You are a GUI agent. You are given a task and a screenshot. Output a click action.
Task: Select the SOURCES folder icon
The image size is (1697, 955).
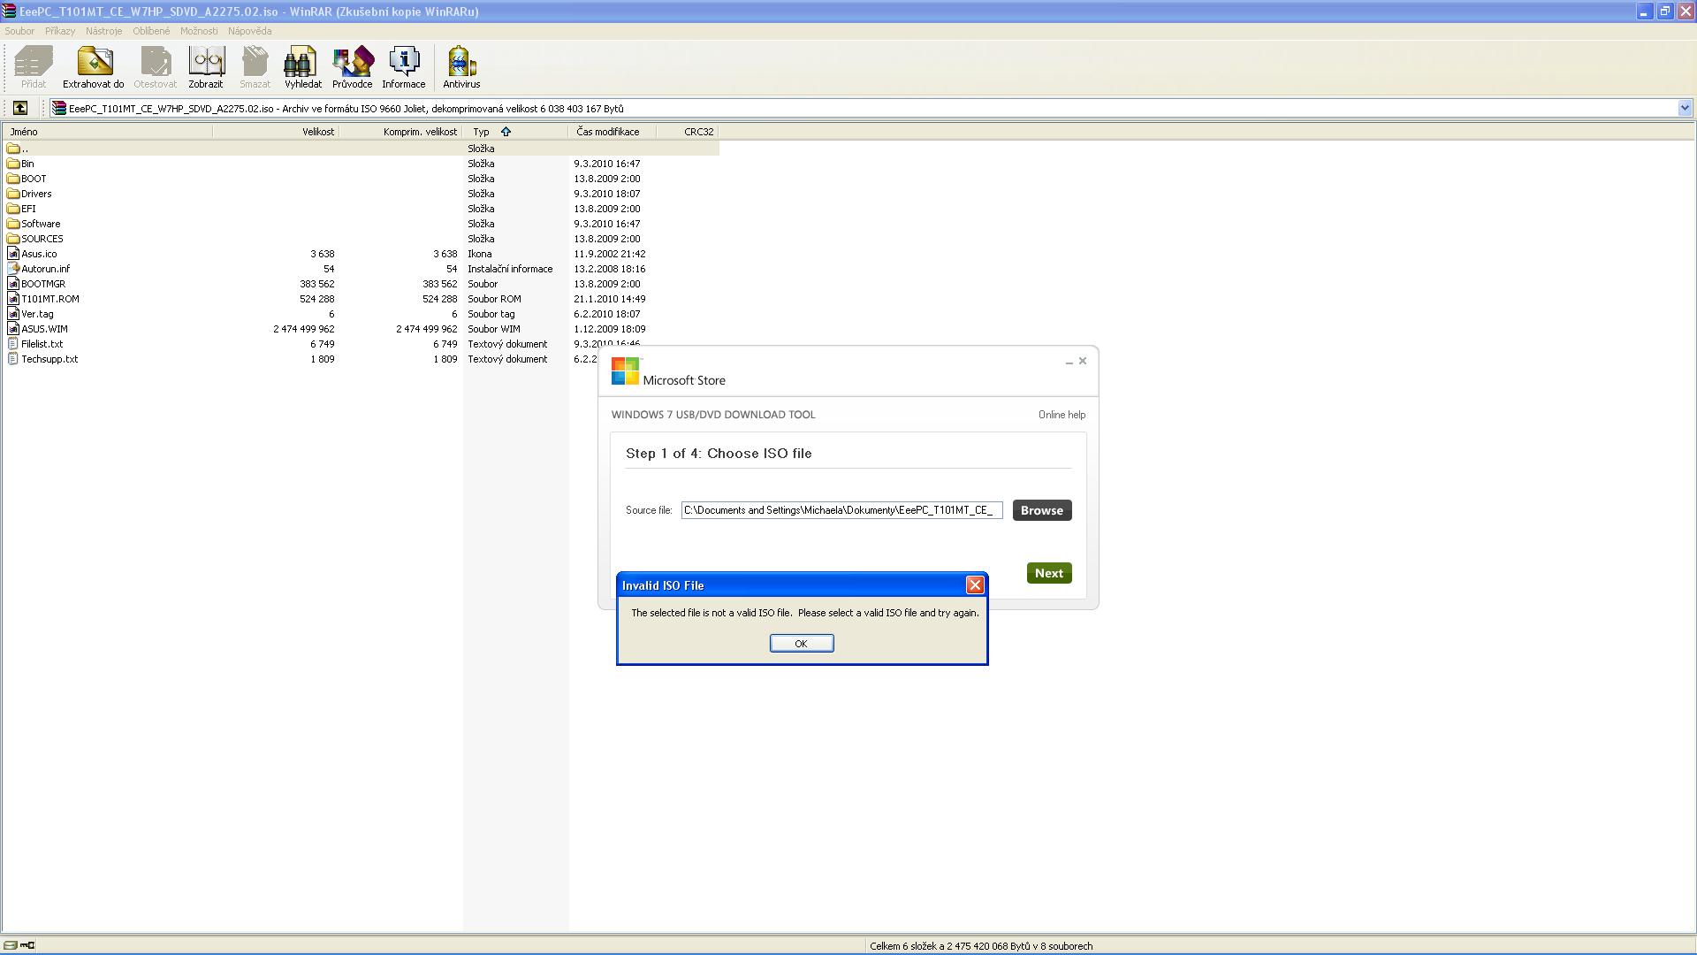13,239
